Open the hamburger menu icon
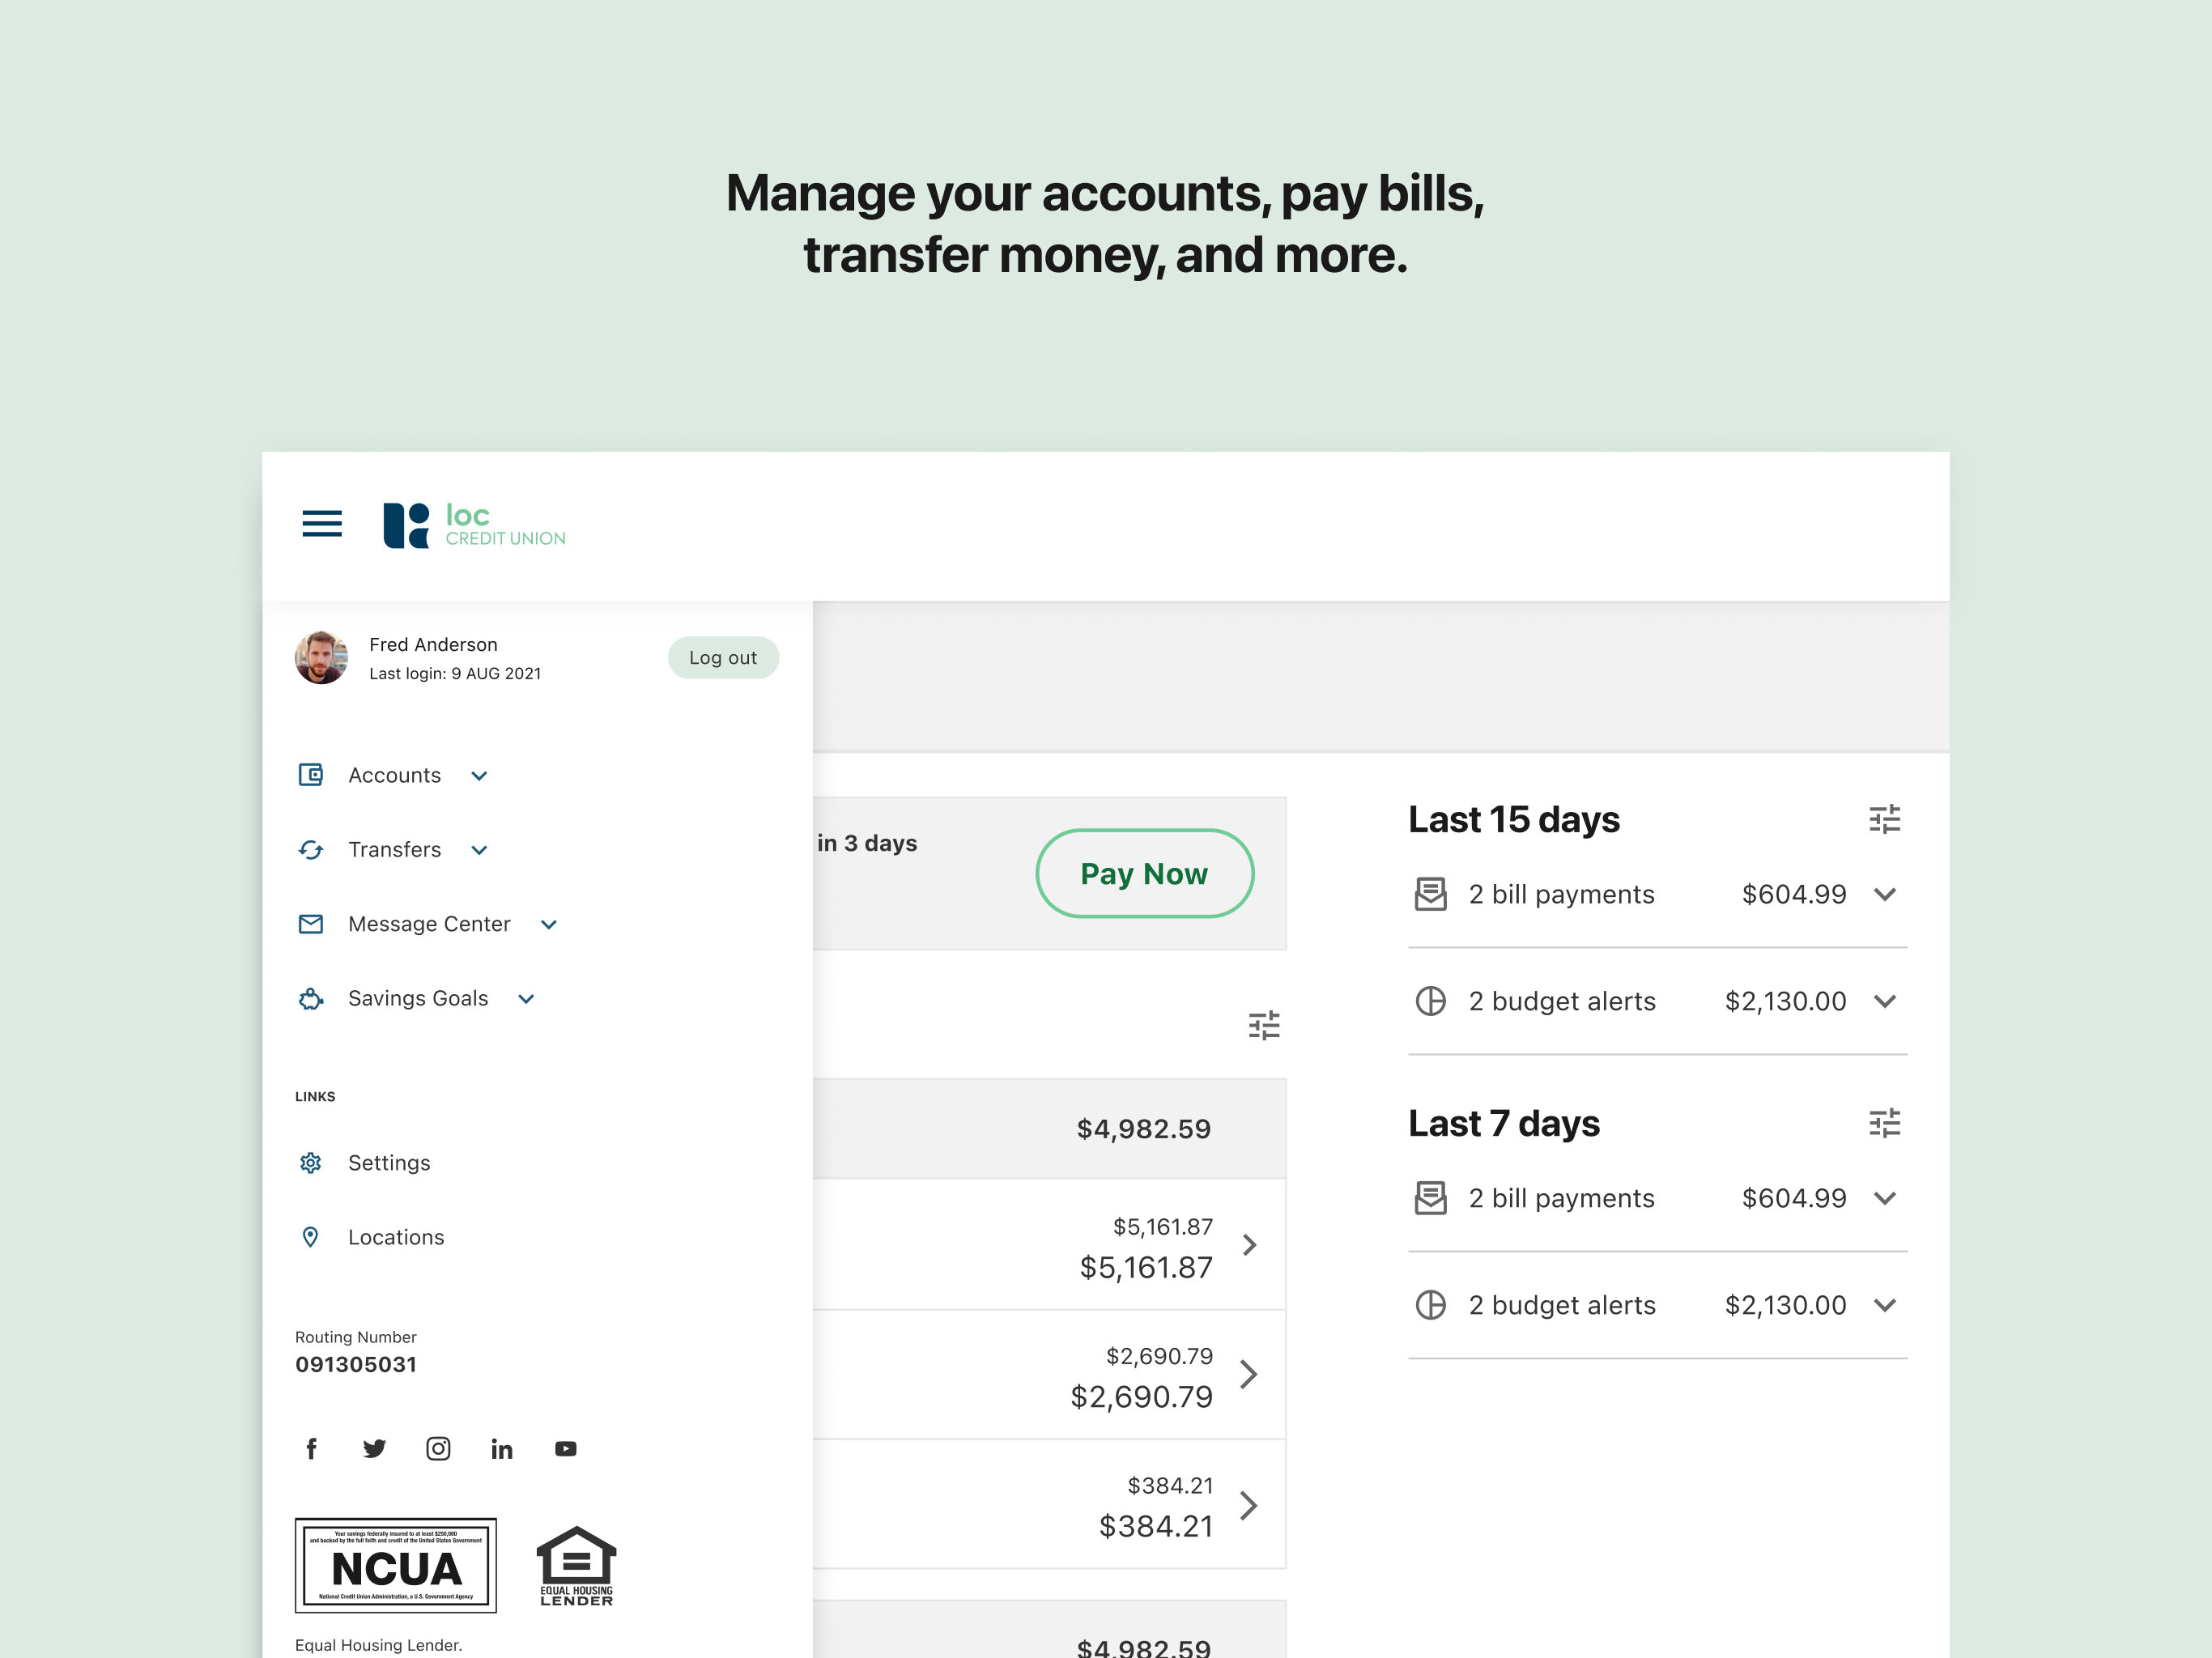The height and width of the screenshot is (1658, 2212). (x=322, y=523)
